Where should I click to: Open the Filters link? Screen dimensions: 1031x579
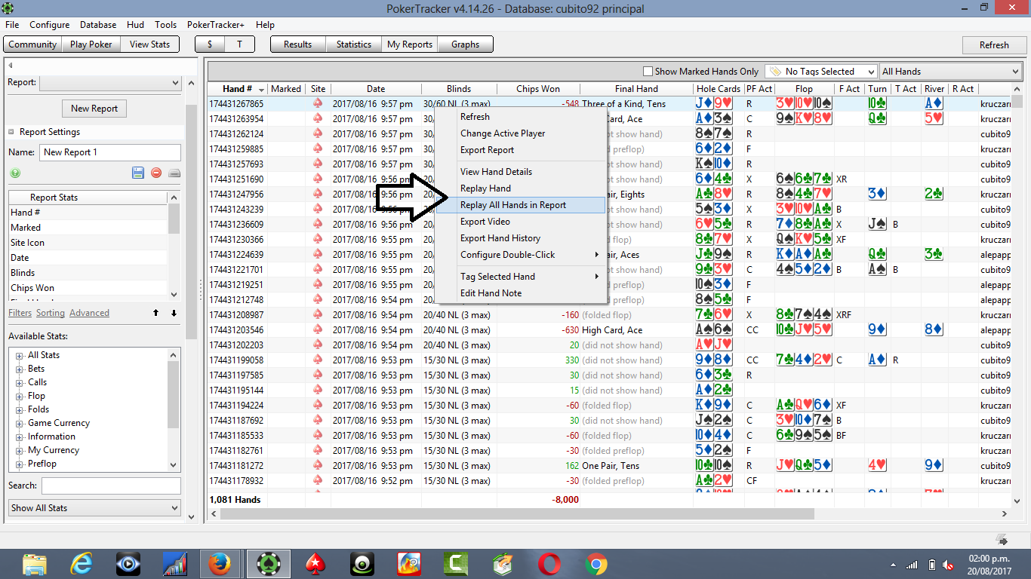pos(20,313)
